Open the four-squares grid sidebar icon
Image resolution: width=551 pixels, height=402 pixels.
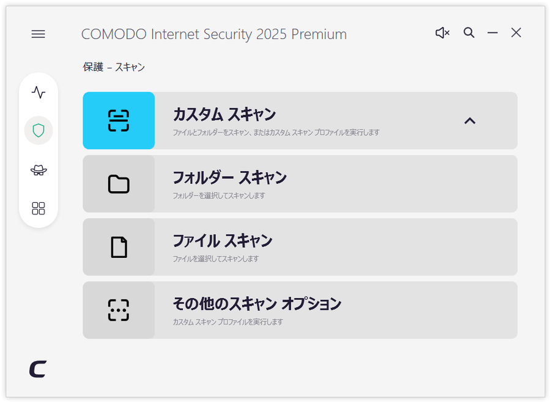click(x=39, y=208)
